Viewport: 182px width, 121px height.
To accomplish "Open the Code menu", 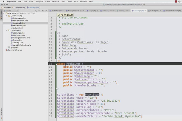I will [x=48, y=2].
